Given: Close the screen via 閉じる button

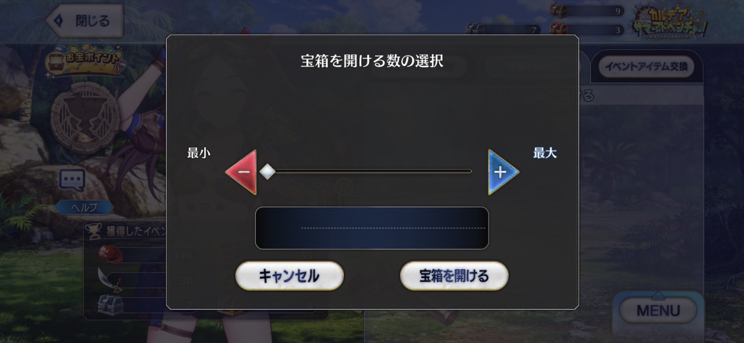Looking at the screenshot, I should point(85,21).
